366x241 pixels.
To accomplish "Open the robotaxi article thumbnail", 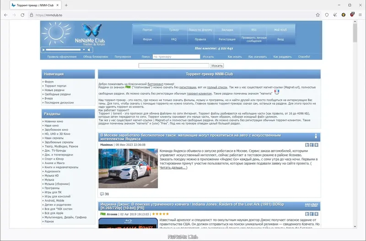I will click(x=128, y=168).
